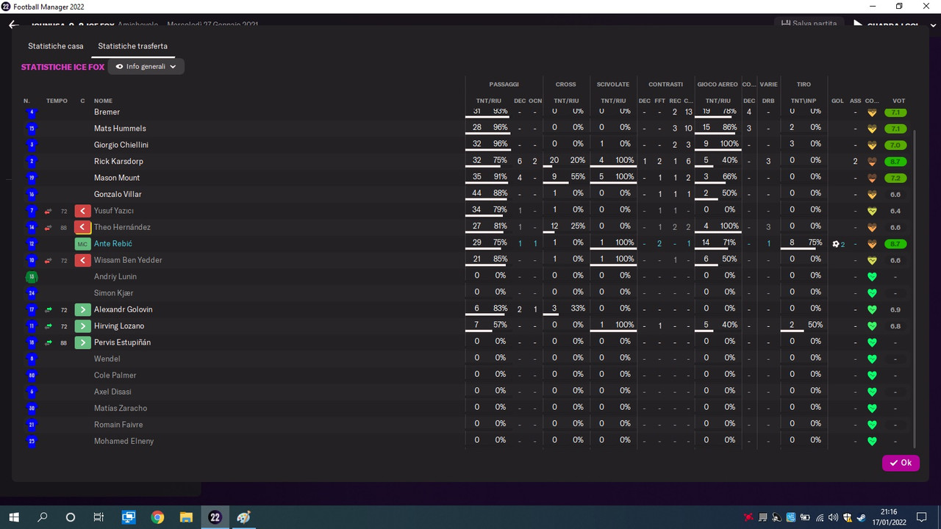Click on player name Matías Zaracho

coord(121,409)
